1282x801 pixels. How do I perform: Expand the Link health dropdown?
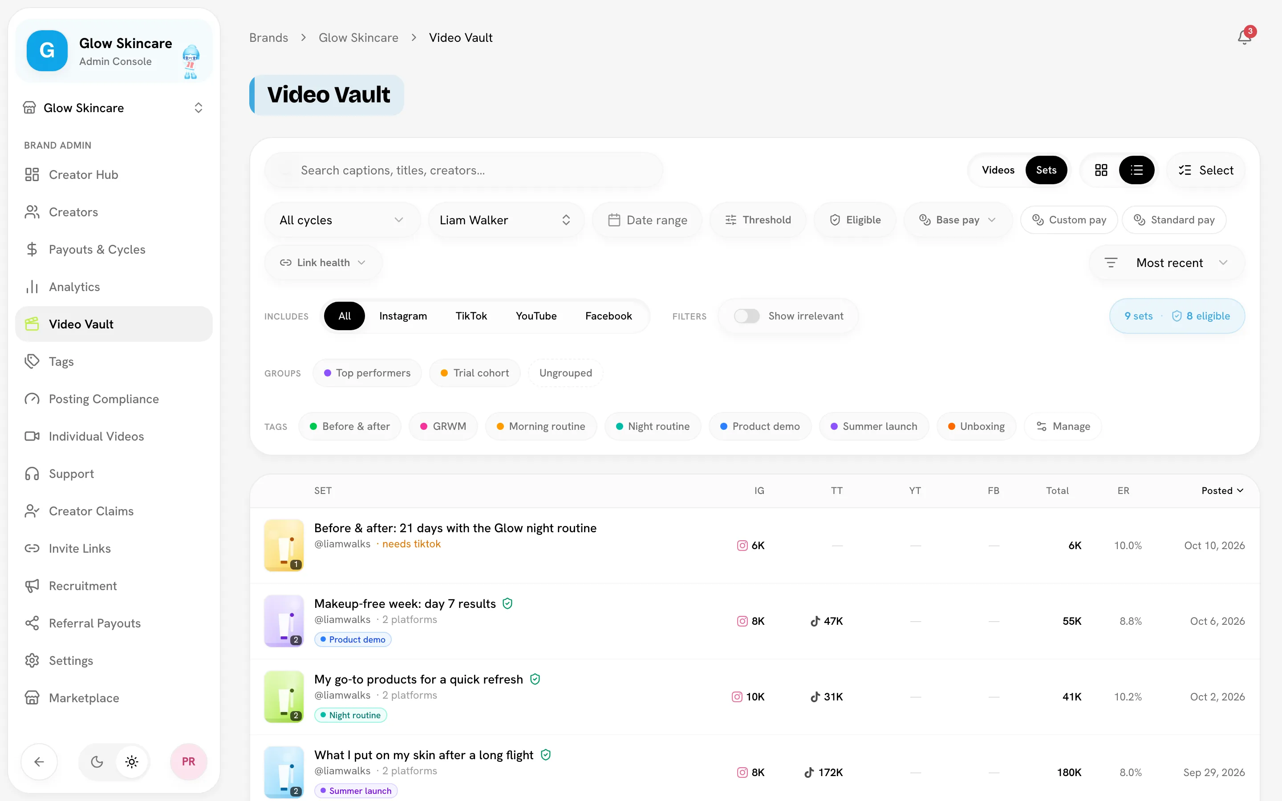323,263
